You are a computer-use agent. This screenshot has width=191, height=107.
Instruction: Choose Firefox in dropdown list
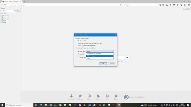click(x=100, y=56)
